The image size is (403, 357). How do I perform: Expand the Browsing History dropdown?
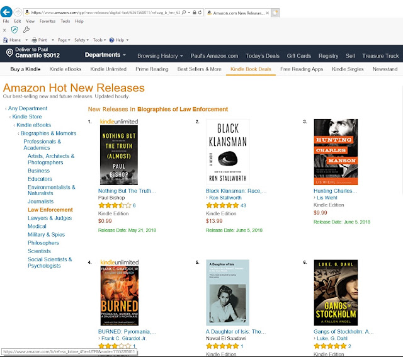[160, 56]
